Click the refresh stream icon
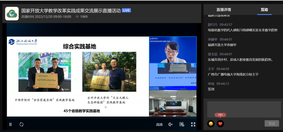This screenshot has width=283, height=132. [x=21, y=124]
